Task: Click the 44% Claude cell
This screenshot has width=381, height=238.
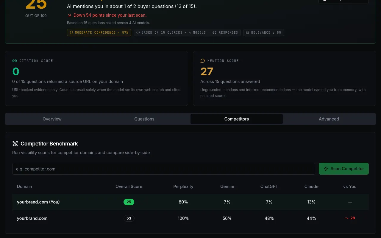Action: [x=311, y=218]
